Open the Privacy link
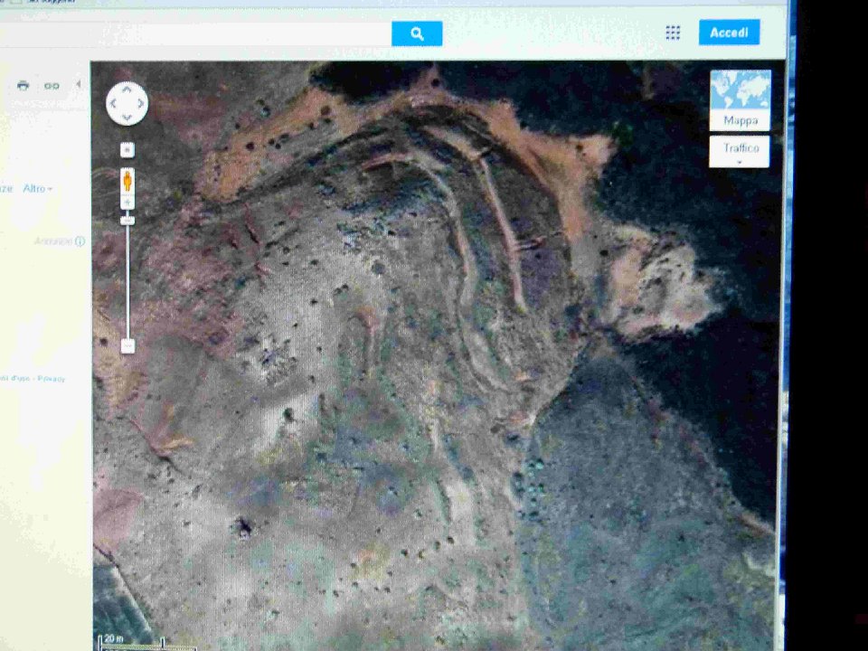This screenshot has height=651, width=868. tap(51, 379)
